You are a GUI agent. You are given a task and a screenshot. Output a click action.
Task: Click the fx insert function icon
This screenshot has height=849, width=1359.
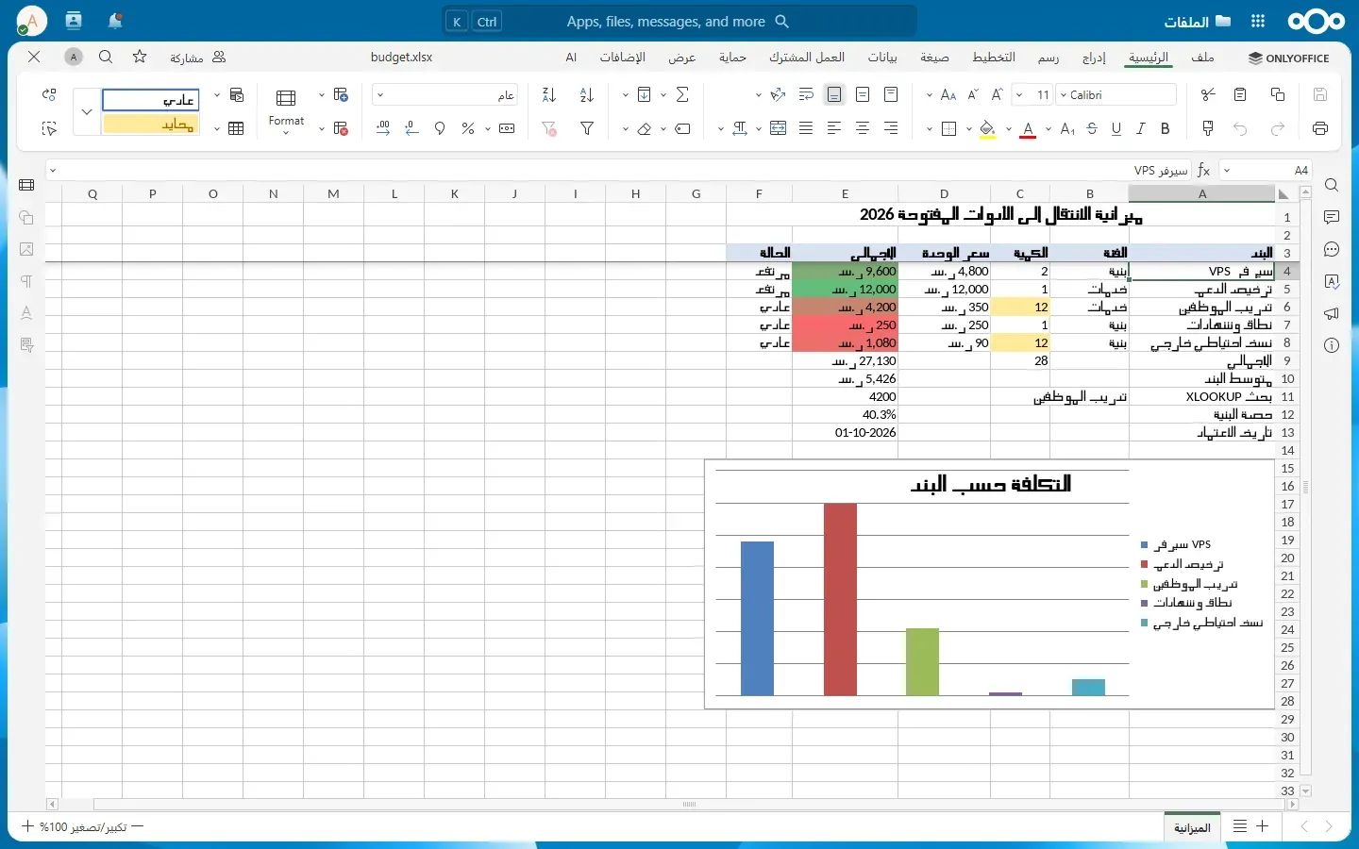point(1203,171)
